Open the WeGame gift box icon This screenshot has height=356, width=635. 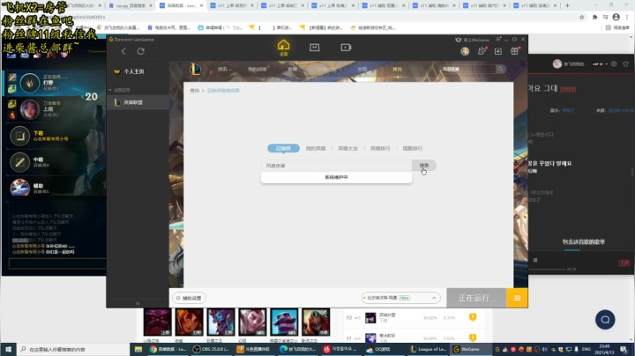515,51
